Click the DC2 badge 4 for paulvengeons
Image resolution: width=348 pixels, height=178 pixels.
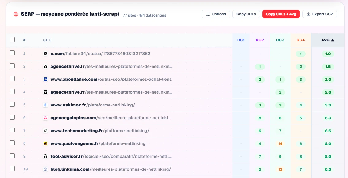click(x=260, y=144)
